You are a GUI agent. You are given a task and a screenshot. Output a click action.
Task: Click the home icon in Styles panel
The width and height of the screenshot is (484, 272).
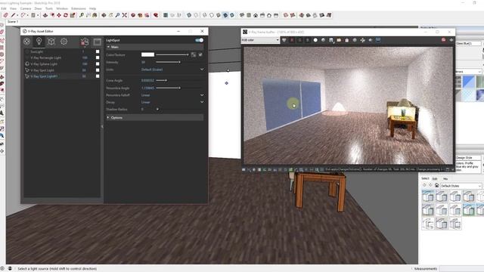pos(436,185)
